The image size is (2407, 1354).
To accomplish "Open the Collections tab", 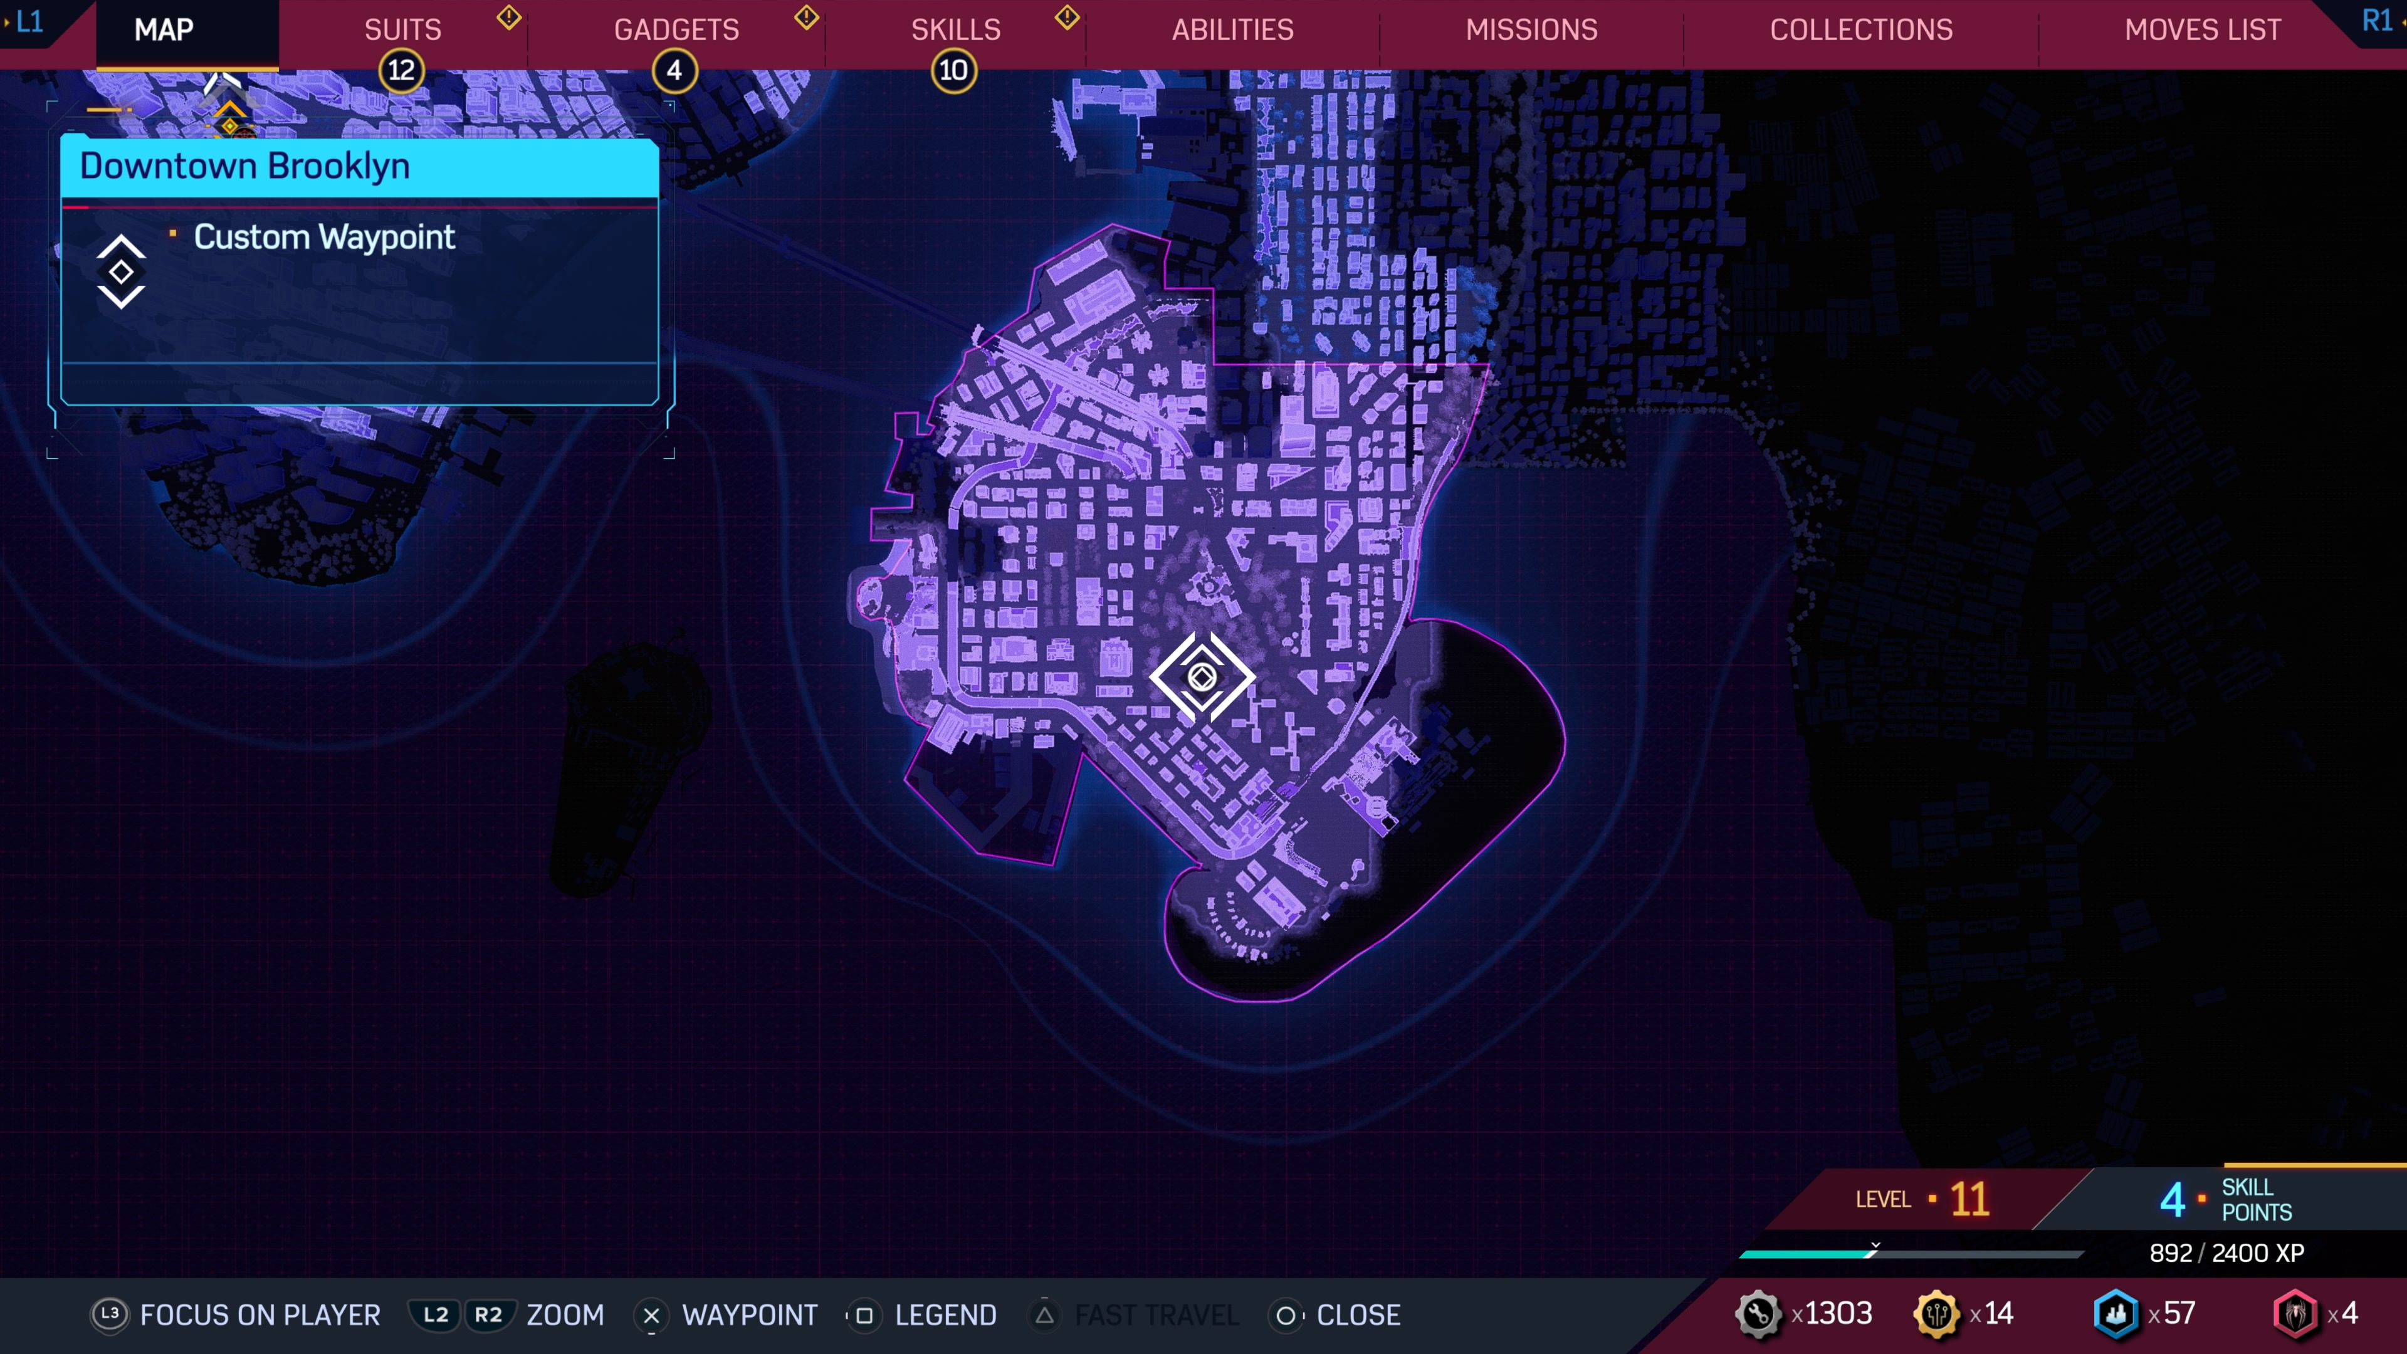I will 1860,30.
